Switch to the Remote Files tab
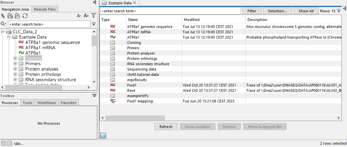Image resolution: width=347 pixels, height=147 pixels. [x=45, y=9]
